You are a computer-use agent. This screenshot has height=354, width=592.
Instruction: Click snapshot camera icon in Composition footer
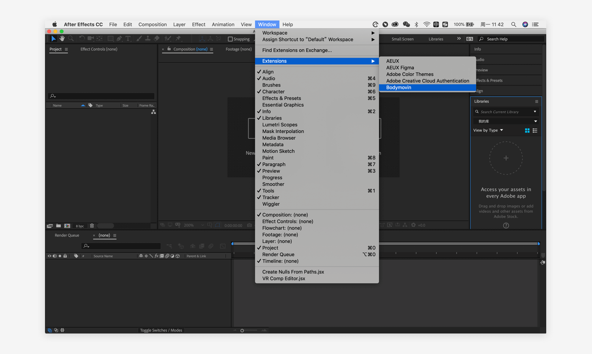point(249,225)
